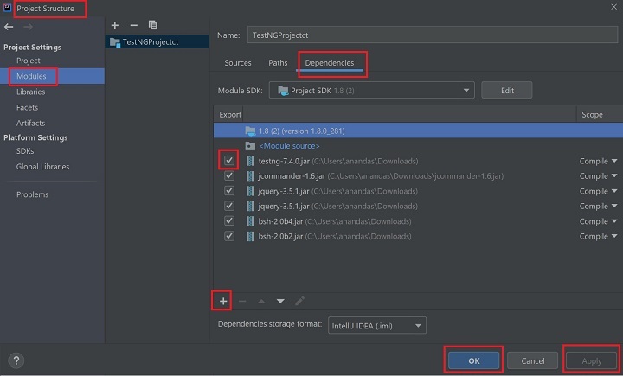Select the TestNGProjectct module in the list
Screen dimensions: 623x376
[157, 41]
